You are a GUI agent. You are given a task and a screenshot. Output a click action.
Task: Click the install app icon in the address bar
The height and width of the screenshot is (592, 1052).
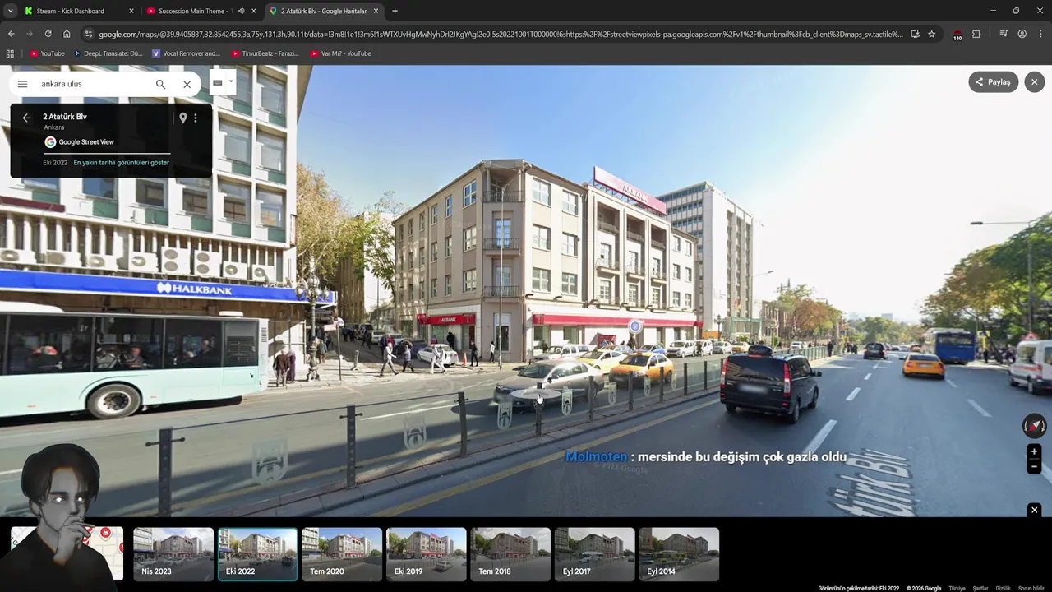pyautogui.click(x=915, y=34)
